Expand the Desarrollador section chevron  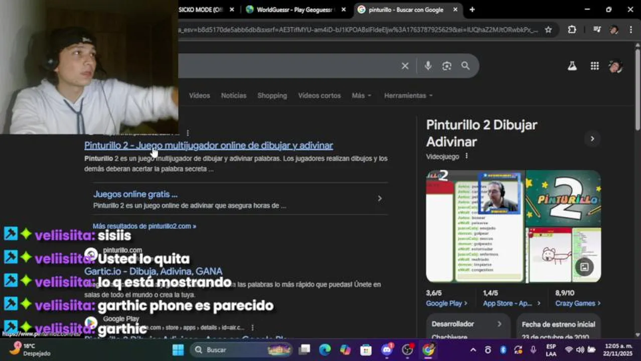(x=499, y=324)
